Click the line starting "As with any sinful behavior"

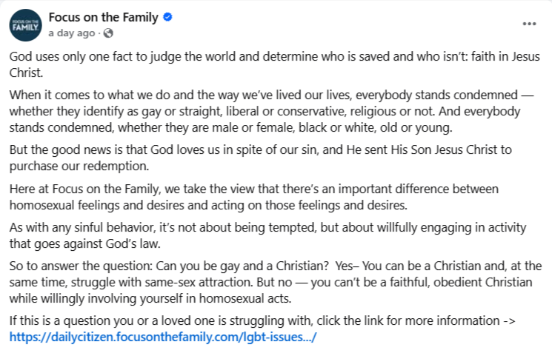[268, 227]
